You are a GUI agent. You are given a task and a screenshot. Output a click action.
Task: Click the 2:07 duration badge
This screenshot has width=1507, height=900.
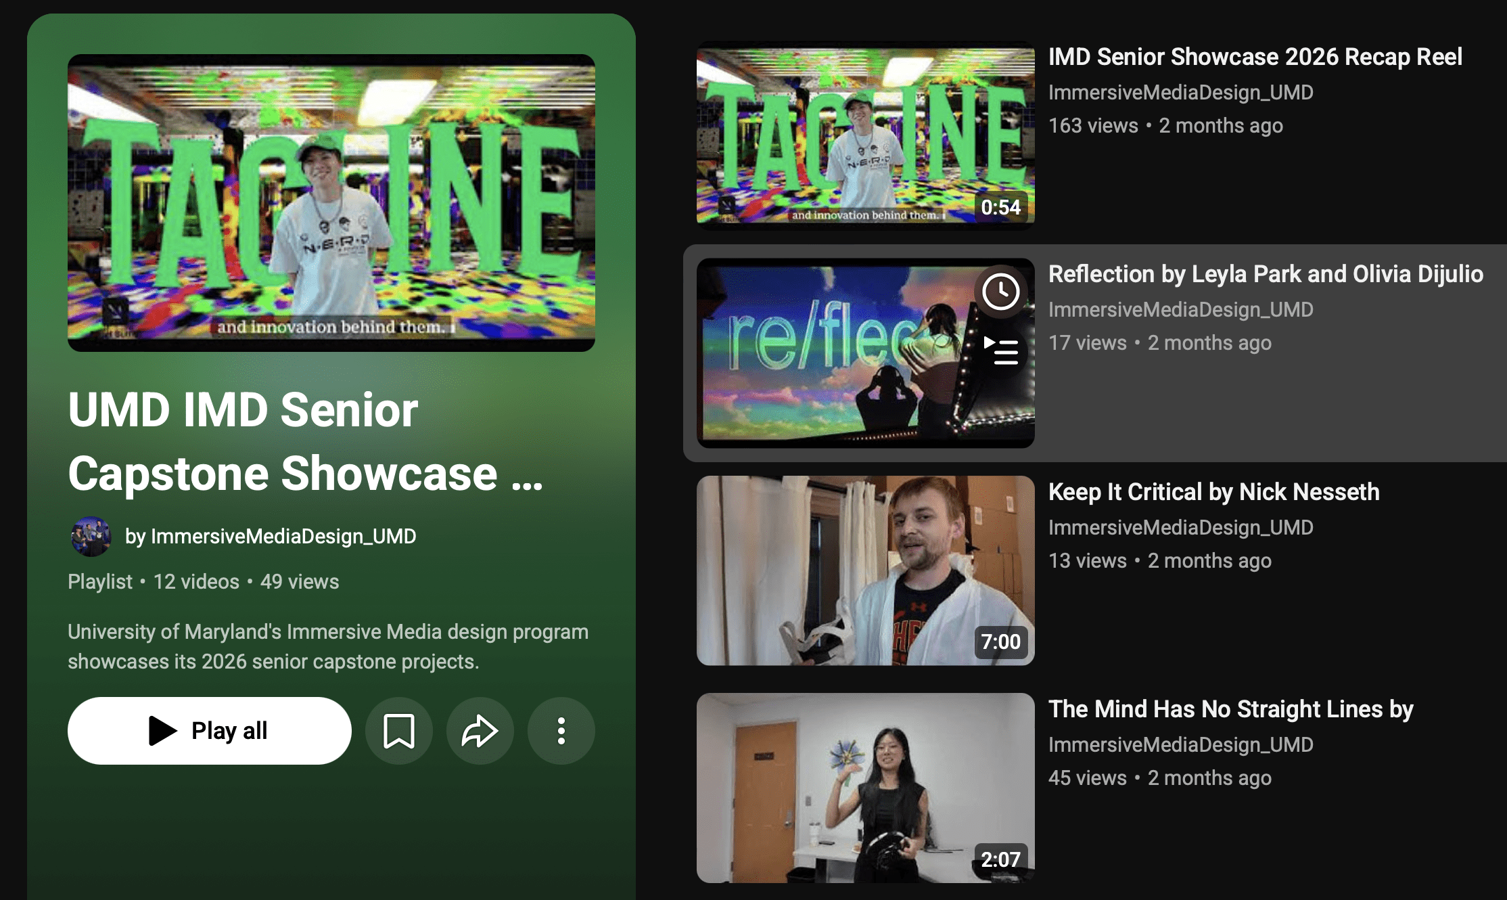(1001, 859)
